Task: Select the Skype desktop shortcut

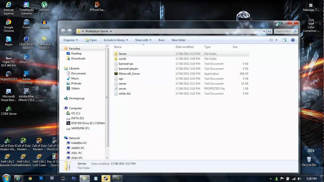Action: coord(9,41)
